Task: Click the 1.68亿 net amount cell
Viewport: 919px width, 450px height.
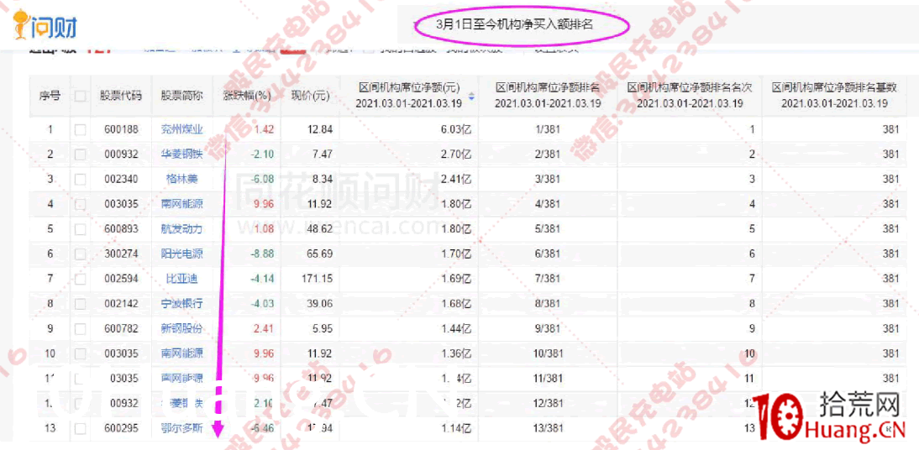Action: pos(456,304)
